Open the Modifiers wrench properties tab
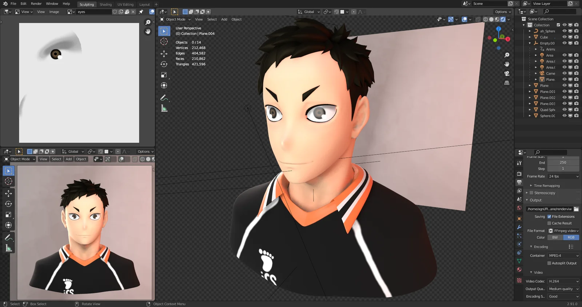 coord(519,227)
